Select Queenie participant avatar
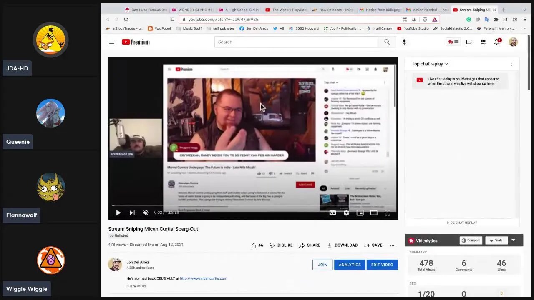This screenshot has height=300, width=534. pos(50,113)
